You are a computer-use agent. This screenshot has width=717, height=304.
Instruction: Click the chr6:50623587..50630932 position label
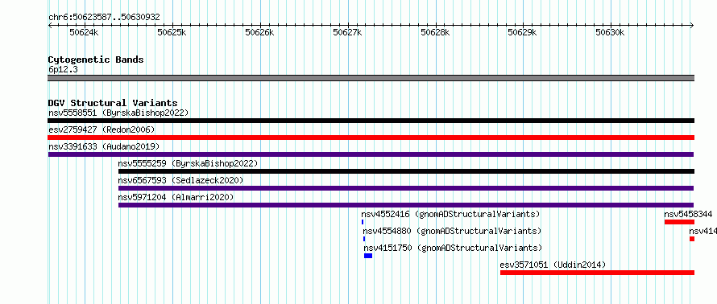(x=104, y=18)
